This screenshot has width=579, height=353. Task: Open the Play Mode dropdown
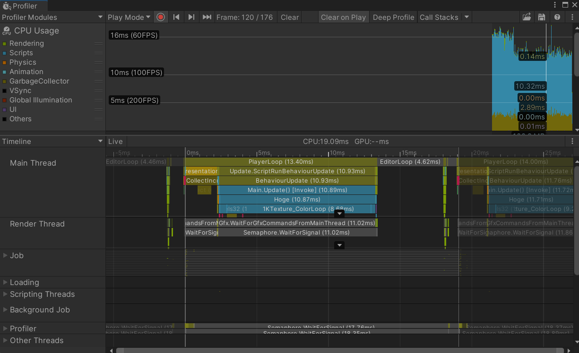click(x=129, y=17)
